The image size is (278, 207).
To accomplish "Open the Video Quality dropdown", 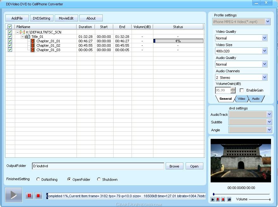I will point(264,38).
